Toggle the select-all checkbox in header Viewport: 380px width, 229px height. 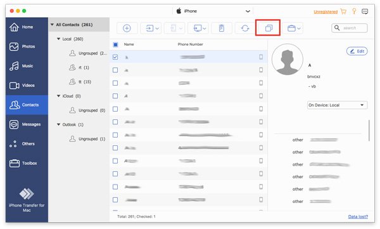tap(116, 44)
